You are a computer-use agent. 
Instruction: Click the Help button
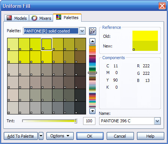click(x=150, y=136)
